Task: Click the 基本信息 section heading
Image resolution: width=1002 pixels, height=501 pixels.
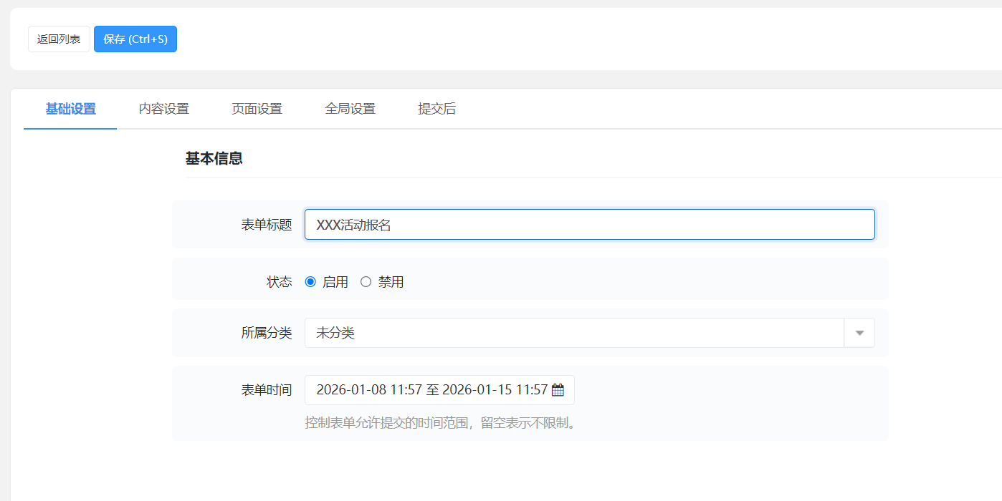Action: pyautogui.click(x=214, y=158)
